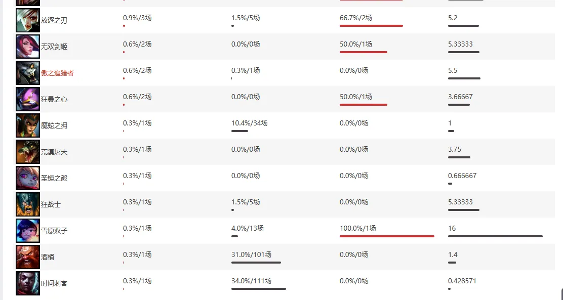Select the 荒漠屠夫 champion portrait icon
563x300 pixels.
pyautogui.click(x=28, y=152)
